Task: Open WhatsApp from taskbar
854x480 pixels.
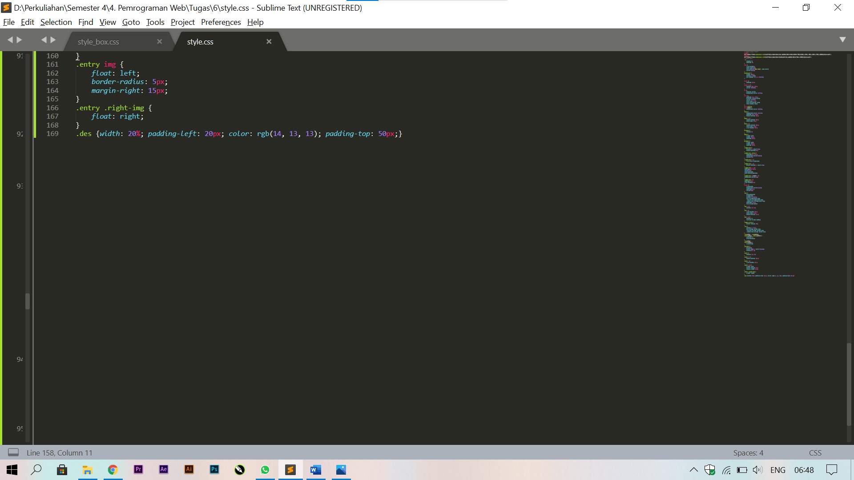Action: coord(265,470)
